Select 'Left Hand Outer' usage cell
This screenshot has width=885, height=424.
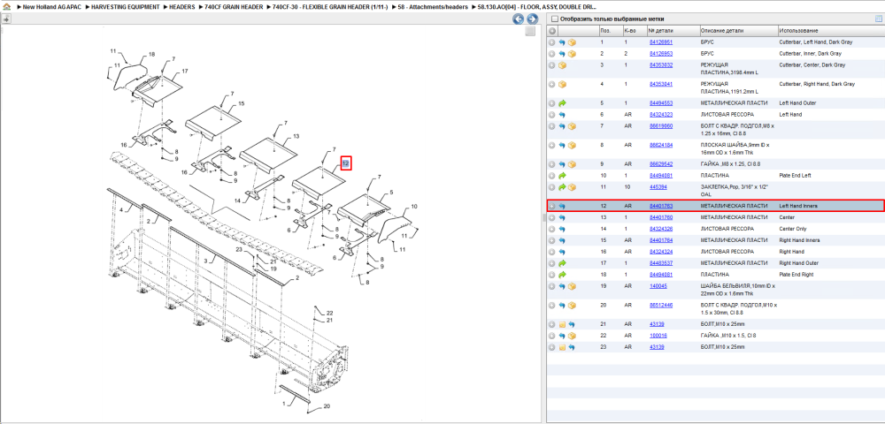(797, 103)
